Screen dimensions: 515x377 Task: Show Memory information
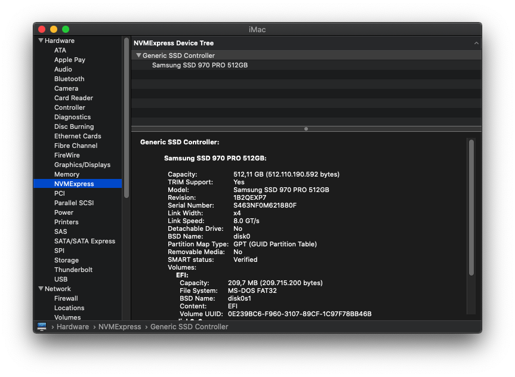(x=67, y=174)
